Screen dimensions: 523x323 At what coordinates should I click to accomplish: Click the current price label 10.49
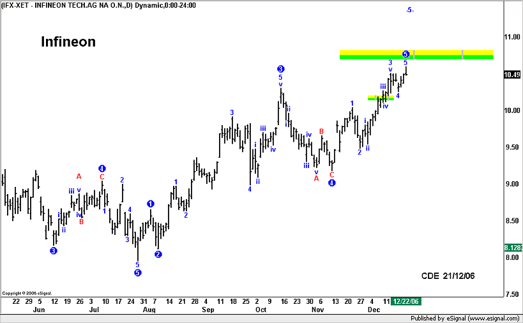point(512,75)
